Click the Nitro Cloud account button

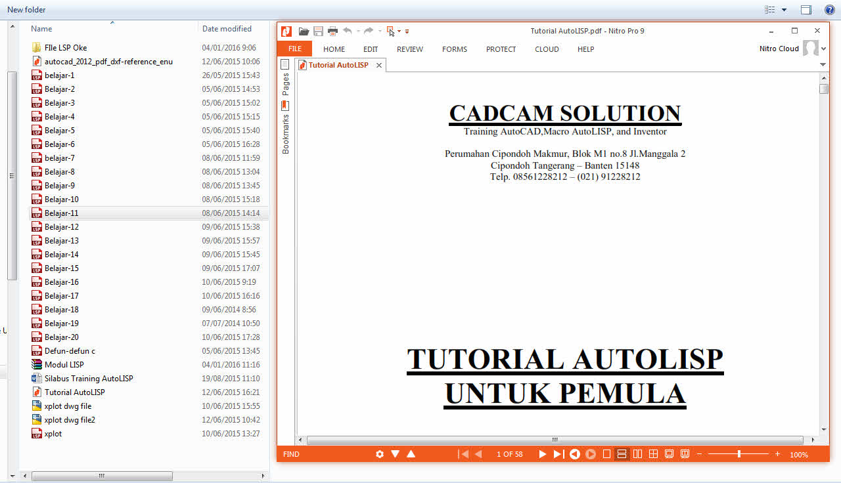tap(779, 49)
